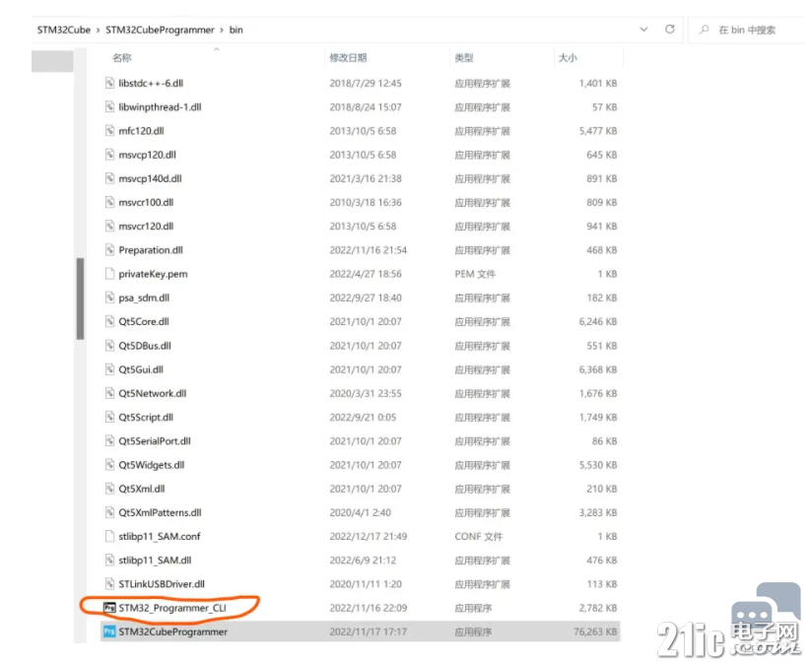Image resolution: width=809 pixels, height=664 pixels.
Task: Click the search magnifier icon
Action: pyautogui.click(x=704, y=30)
